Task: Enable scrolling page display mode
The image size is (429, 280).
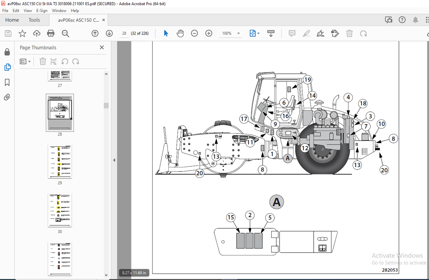Action: (271, 33)
